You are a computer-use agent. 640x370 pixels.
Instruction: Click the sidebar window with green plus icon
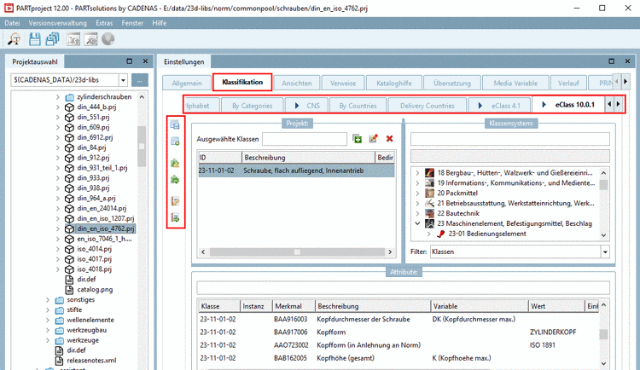[175, 142]
